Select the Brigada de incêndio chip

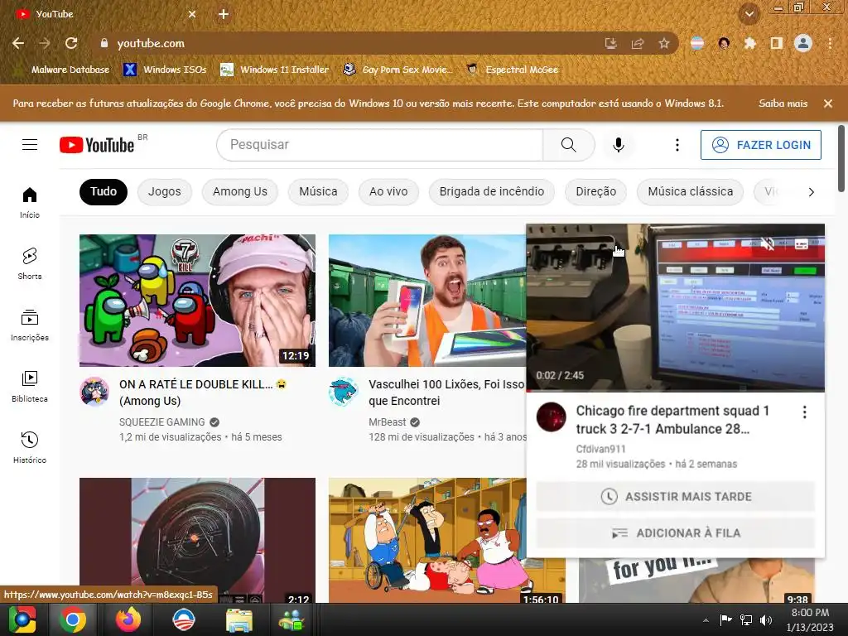[x=492, y=191]
